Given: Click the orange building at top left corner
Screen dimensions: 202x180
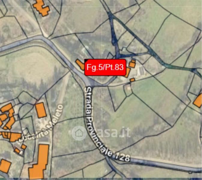Looking at the screenshot, I should coord(41,7).
